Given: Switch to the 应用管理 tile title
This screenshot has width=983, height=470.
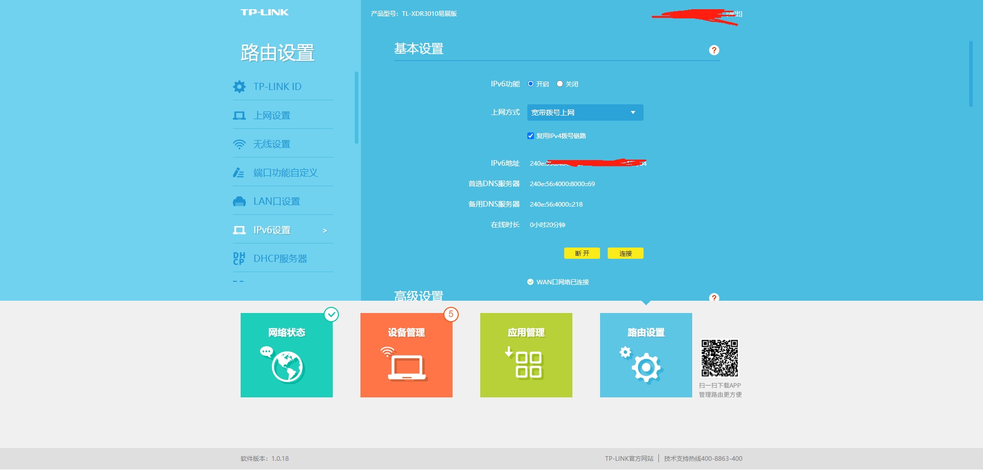Looking at the screenshot, I should (526, 332).
